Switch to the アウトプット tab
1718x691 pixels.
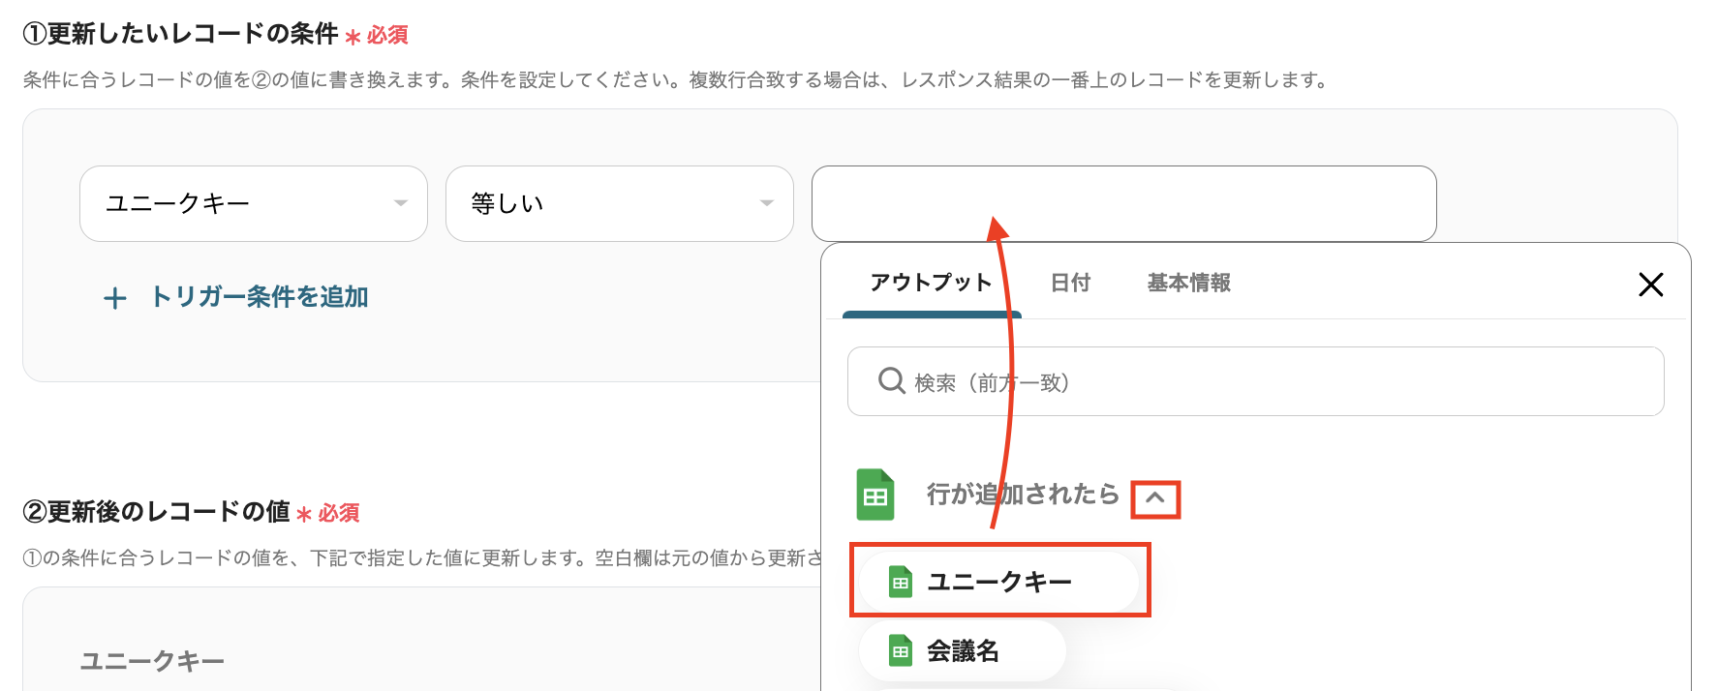(x=931, y=283)
